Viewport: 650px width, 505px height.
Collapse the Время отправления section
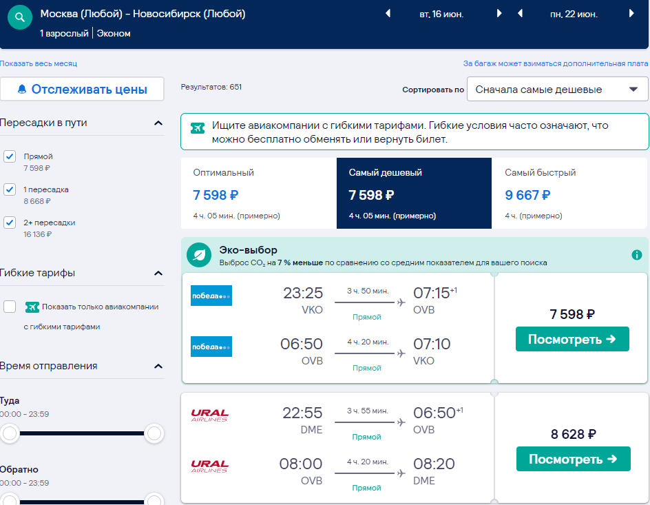(158, 366)
